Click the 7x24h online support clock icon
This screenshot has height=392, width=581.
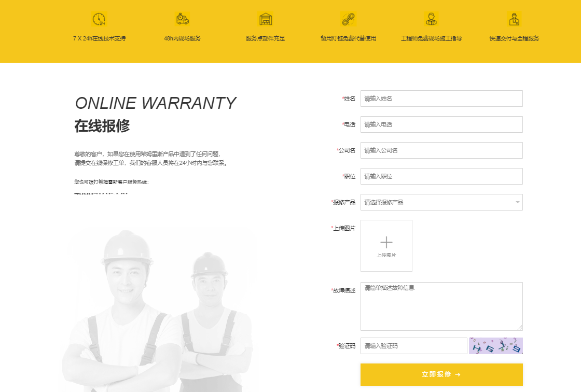click(99, 19)
